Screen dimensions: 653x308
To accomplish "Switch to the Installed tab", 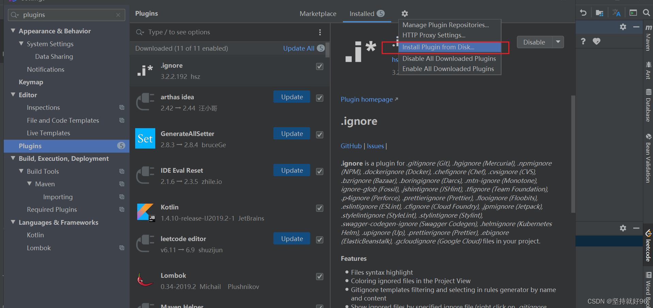I will [x=367, y=14].
